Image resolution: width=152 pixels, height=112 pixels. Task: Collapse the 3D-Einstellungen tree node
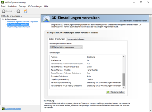3,19
